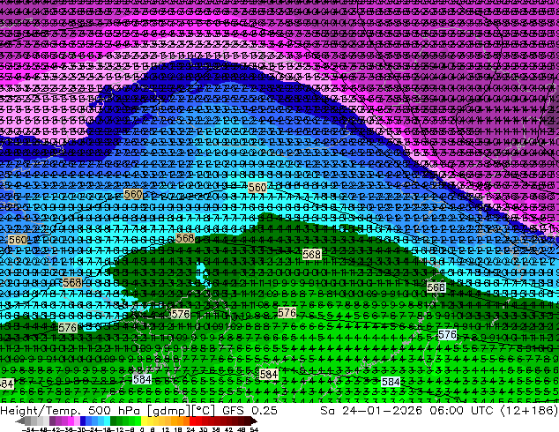559x432 pixels.
Task: Click the '-54' legend value
Action: [x=27, y=430]
